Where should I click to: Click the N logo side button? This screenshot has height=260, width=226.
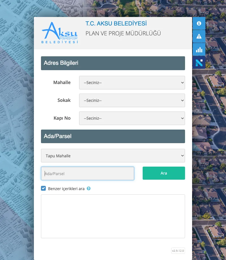pyautogui.click(x=199, y=63)
